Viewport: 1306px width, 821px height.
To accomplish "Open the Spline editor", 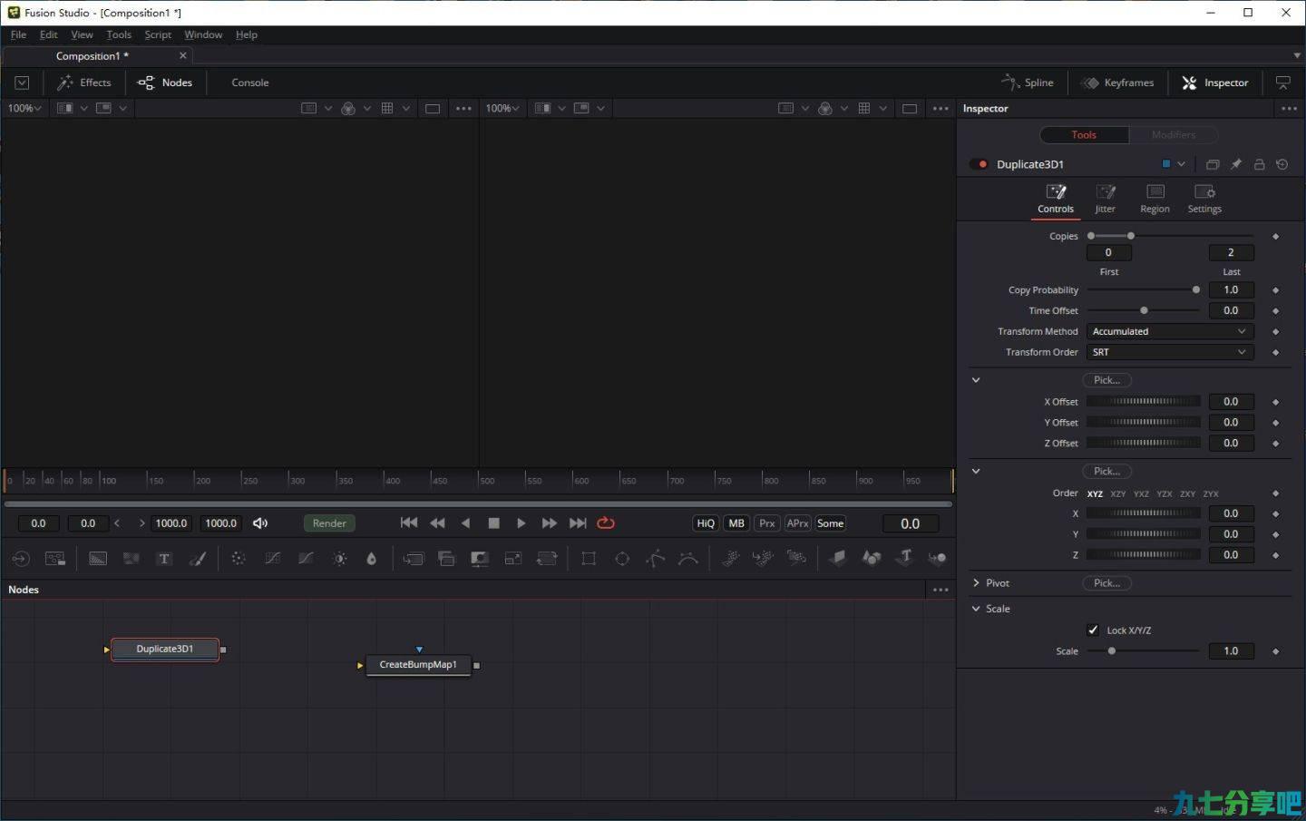I will point(1028,83).
